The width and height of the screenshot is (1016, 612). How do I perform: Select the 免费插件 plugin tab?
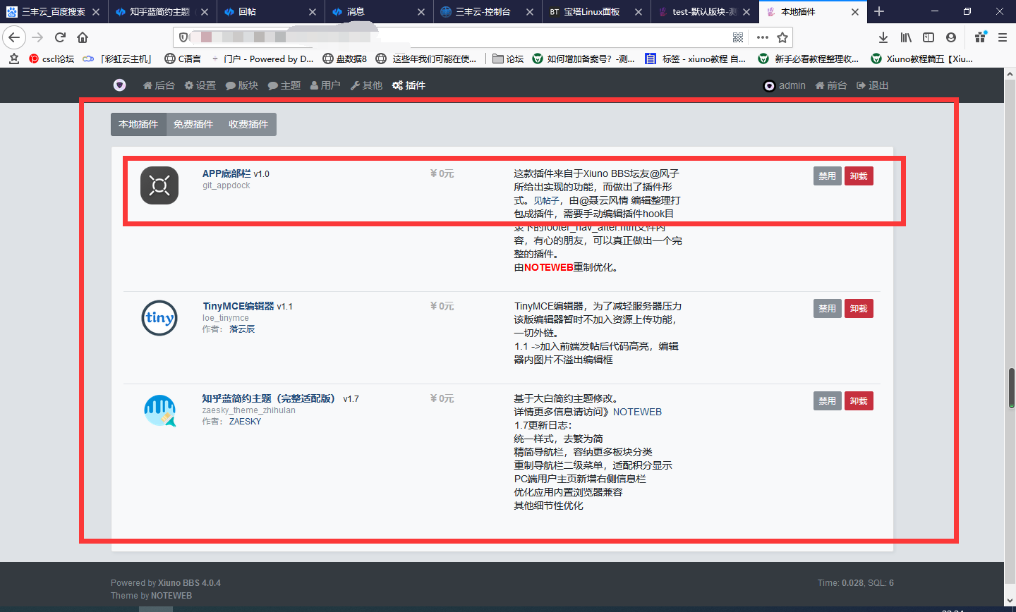193,124
